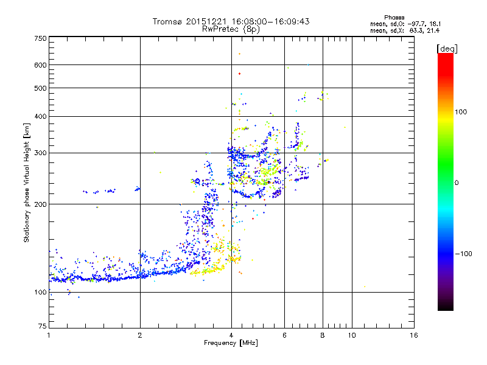Click the '2' x-axis tick label
Image resolution: width=487 pixels, height=365 pixels.
[x=140, y=335]
